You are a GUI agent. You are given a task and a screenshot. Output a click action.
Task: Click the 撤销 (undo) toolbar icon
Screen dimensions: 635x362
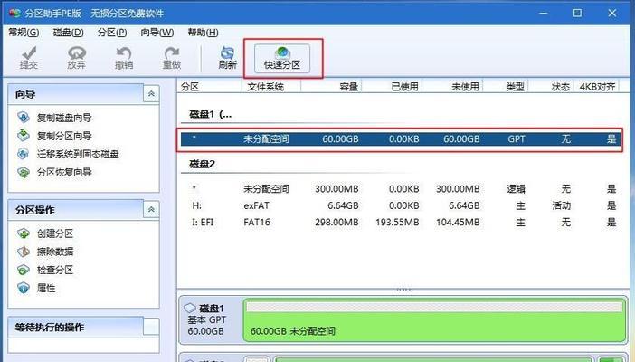(x=124, y=57)
